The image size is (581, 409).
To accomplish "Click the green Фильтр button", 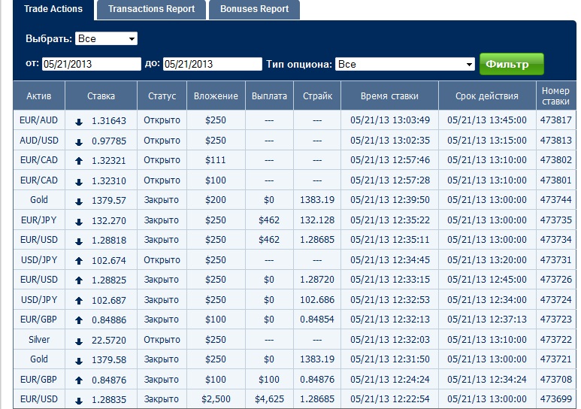I will tap(512, 64).
